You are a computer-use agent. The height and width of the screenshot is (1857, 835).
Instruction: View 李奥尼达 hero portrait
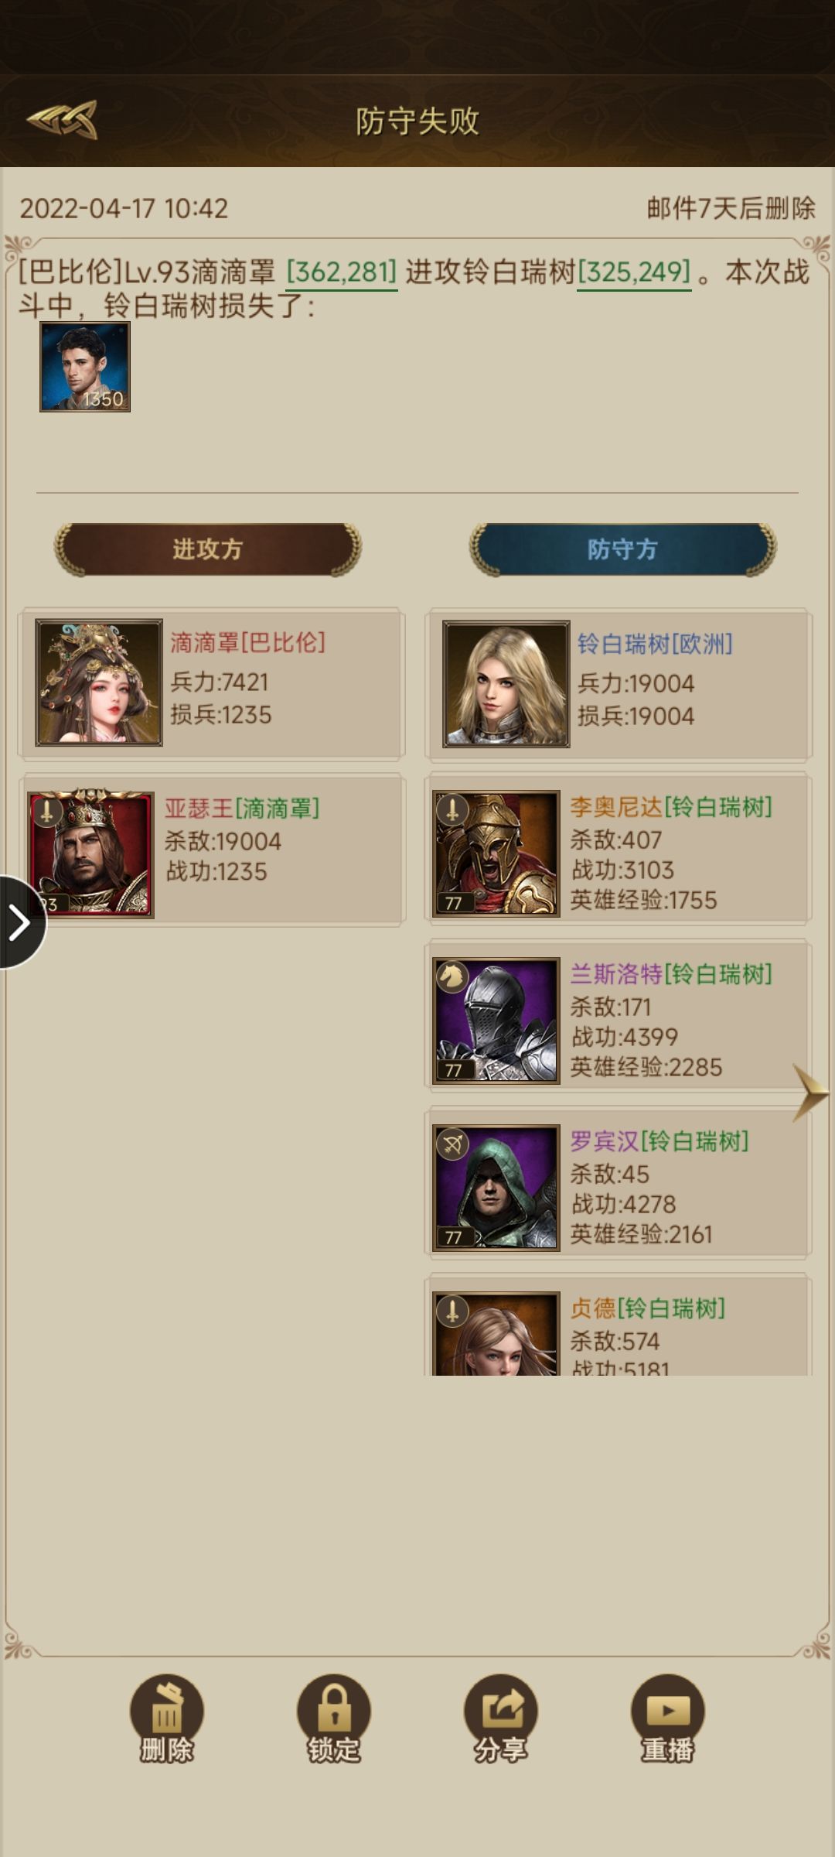496,853
